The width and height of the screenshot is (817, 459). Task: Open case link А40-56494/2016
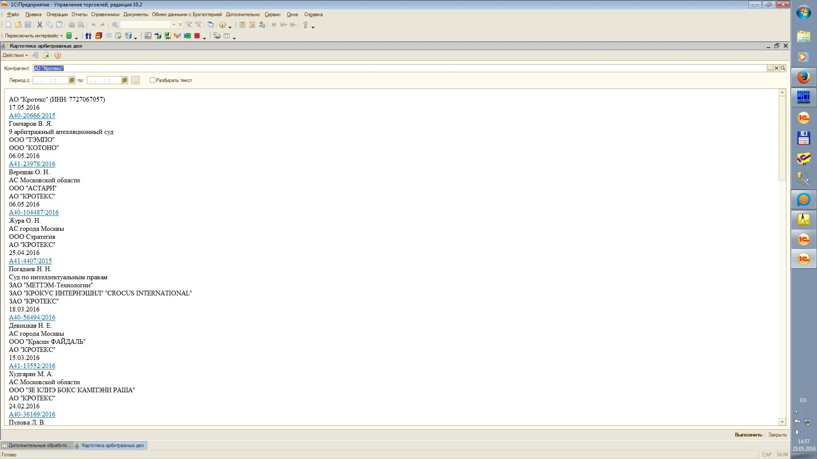click(32, 317)
